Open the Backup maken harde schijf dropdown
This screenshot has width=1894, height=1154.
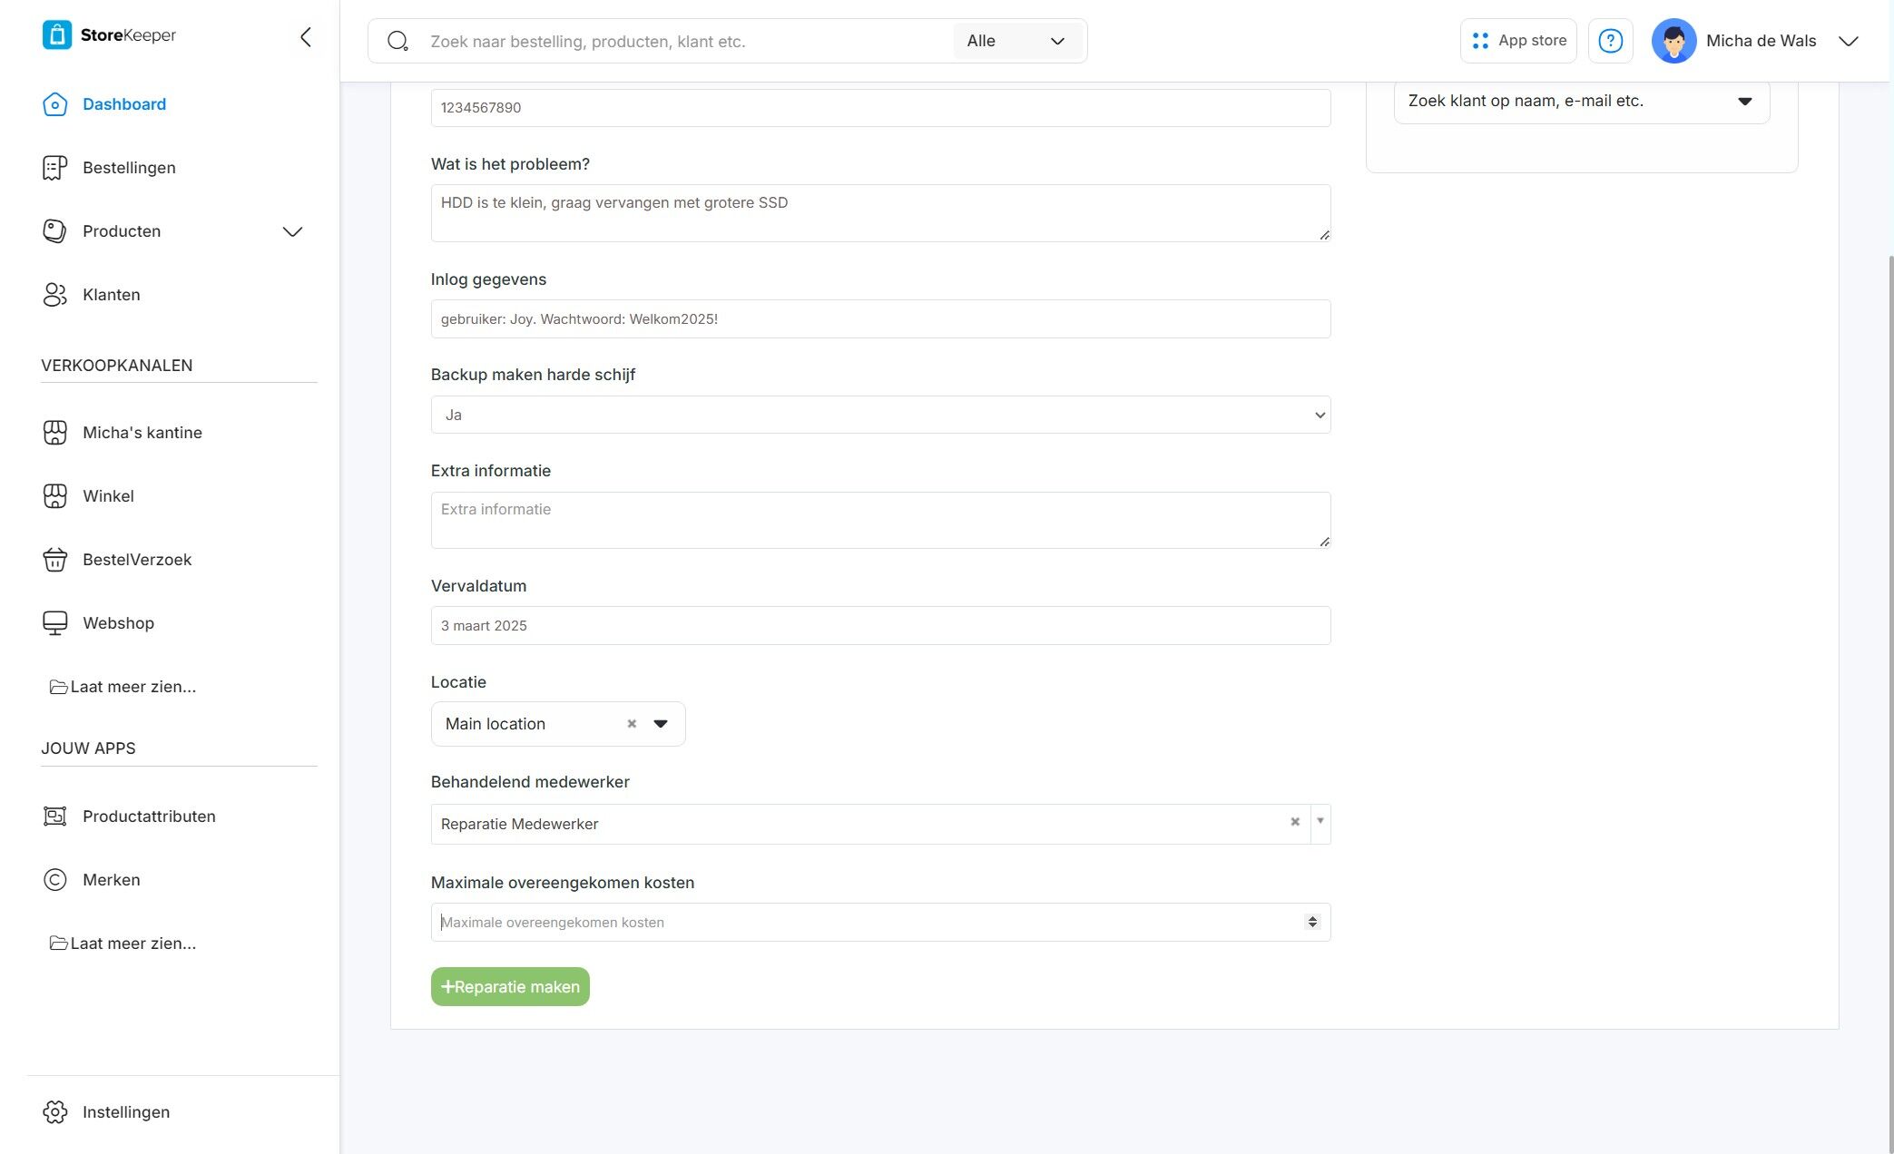(880, 415)
